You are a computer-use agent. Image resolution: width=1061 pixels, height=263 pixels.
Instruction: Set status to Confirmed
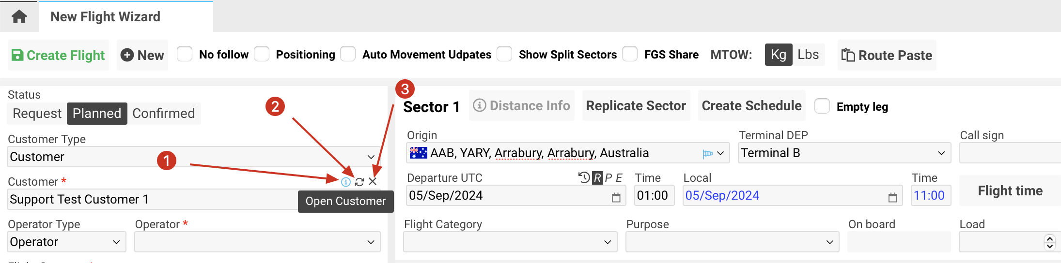[x=163, y=114]
